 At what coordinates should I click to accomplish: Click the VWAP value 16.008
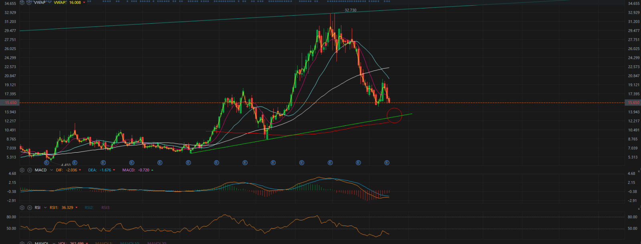pyautogui.click(x=75, y=2)
